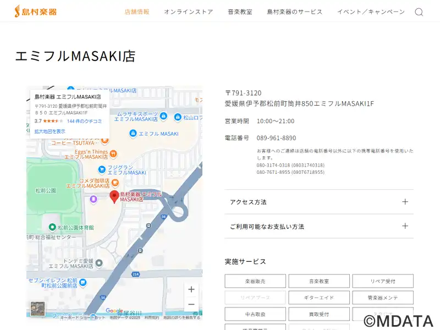Open the 店舗情報 menu item

(x=137, y=12)
